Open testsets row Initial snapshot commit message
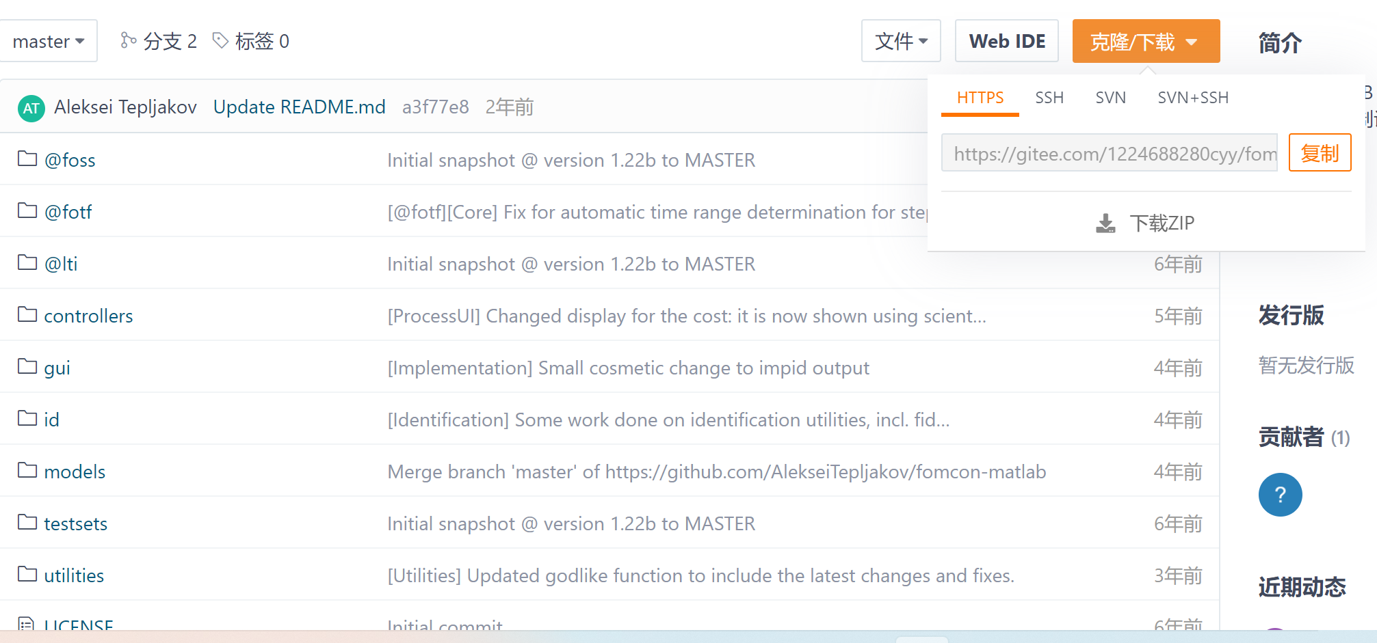 pos(571,523)
